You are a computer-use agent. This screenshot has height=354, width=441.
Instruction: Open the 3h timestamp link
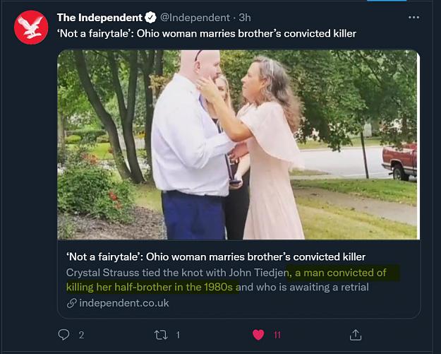245,18
